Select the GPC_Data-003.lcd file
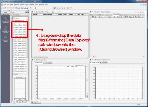Screen dimensions: 148x107 (19, 44)
